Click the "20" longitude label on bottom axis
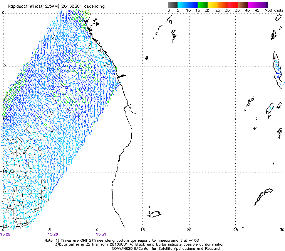Image resolution: width=285 pixels, height=251 pixels. (x=189, y=230)
